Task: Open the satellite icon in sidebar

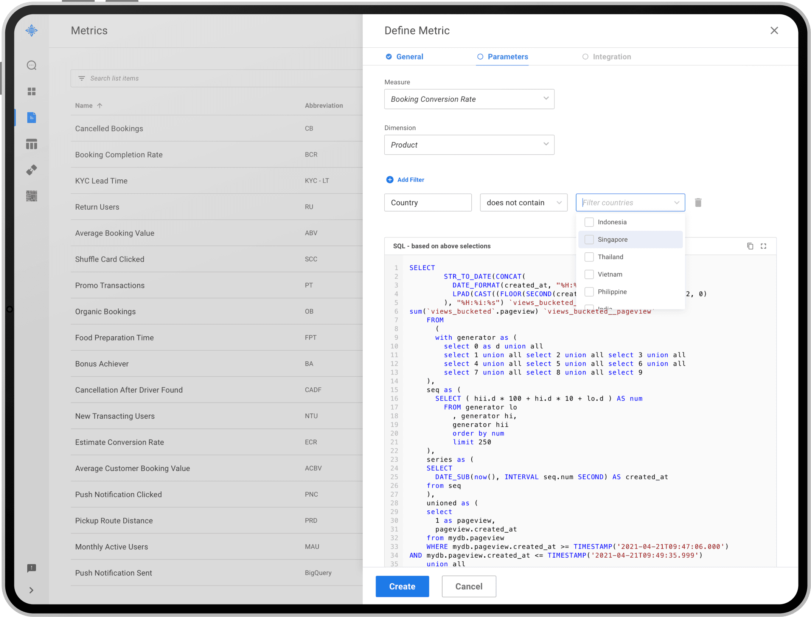Action: [32, 170]
